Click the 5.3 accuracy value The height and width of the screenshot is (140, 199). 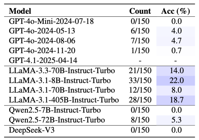click(x=177, y=120)
